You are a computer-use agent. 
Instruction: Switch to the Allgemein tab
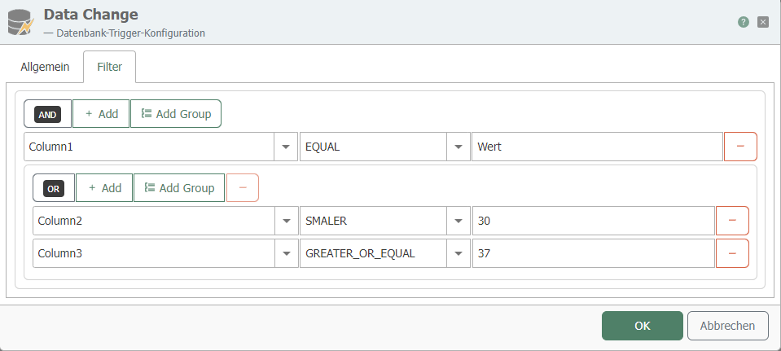[x=45, y=67]
